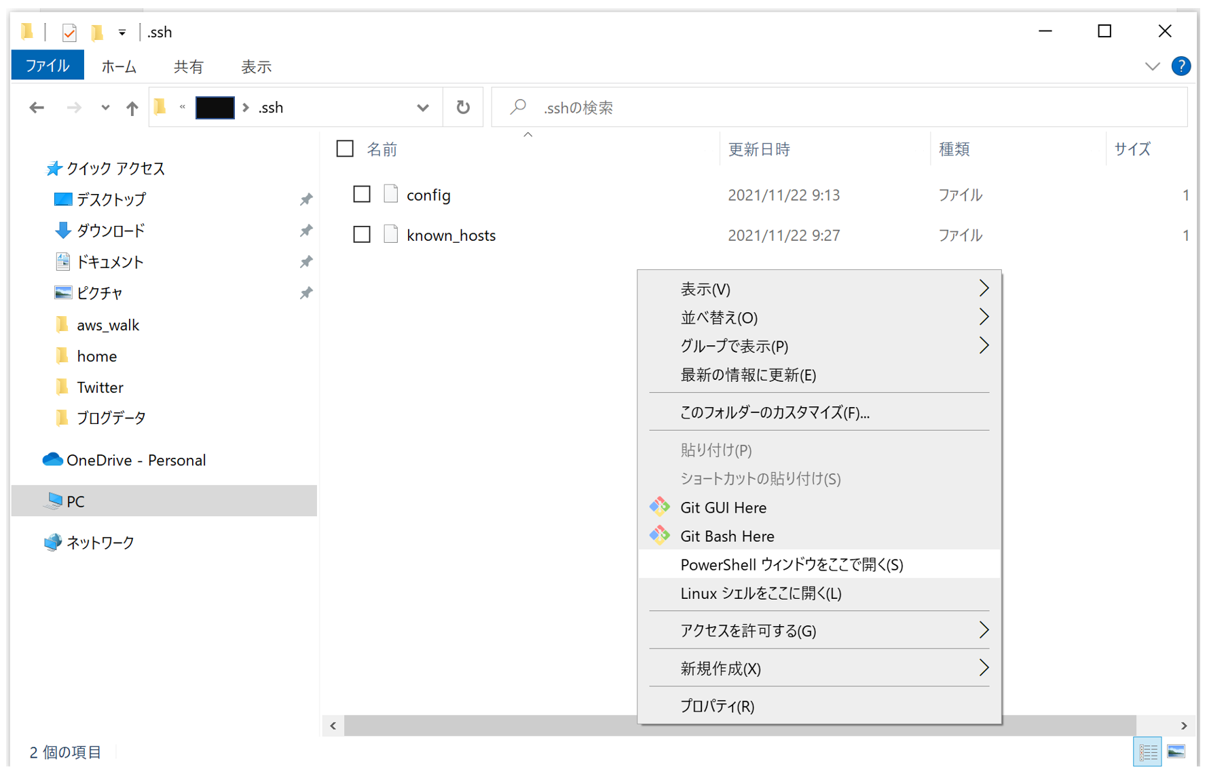
Task: Open the recent locations dropdown arrow
Action: (105, 108)
